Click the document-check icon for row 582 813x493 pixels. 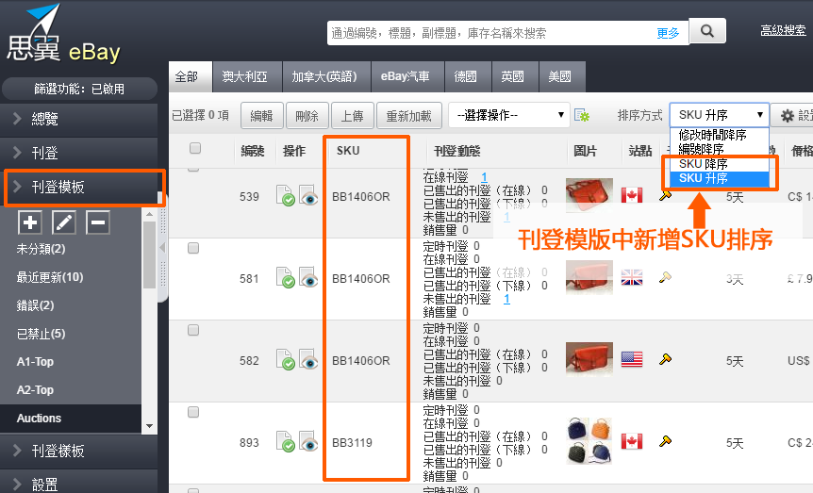(285, 359)
